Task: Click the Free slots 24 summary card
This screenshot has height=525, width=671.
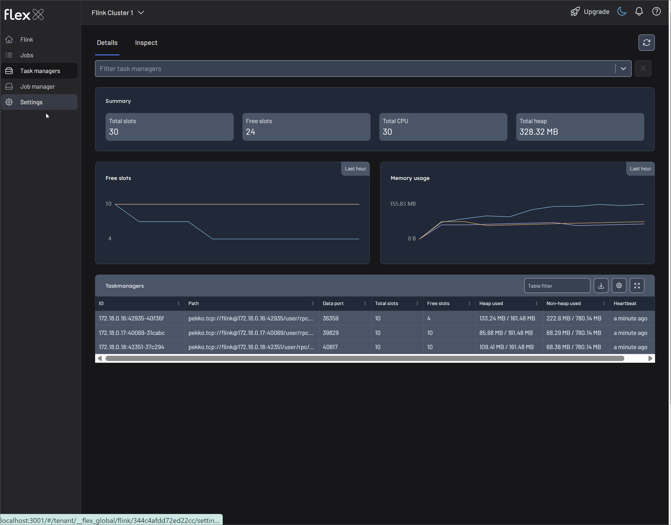Action: 307,127
